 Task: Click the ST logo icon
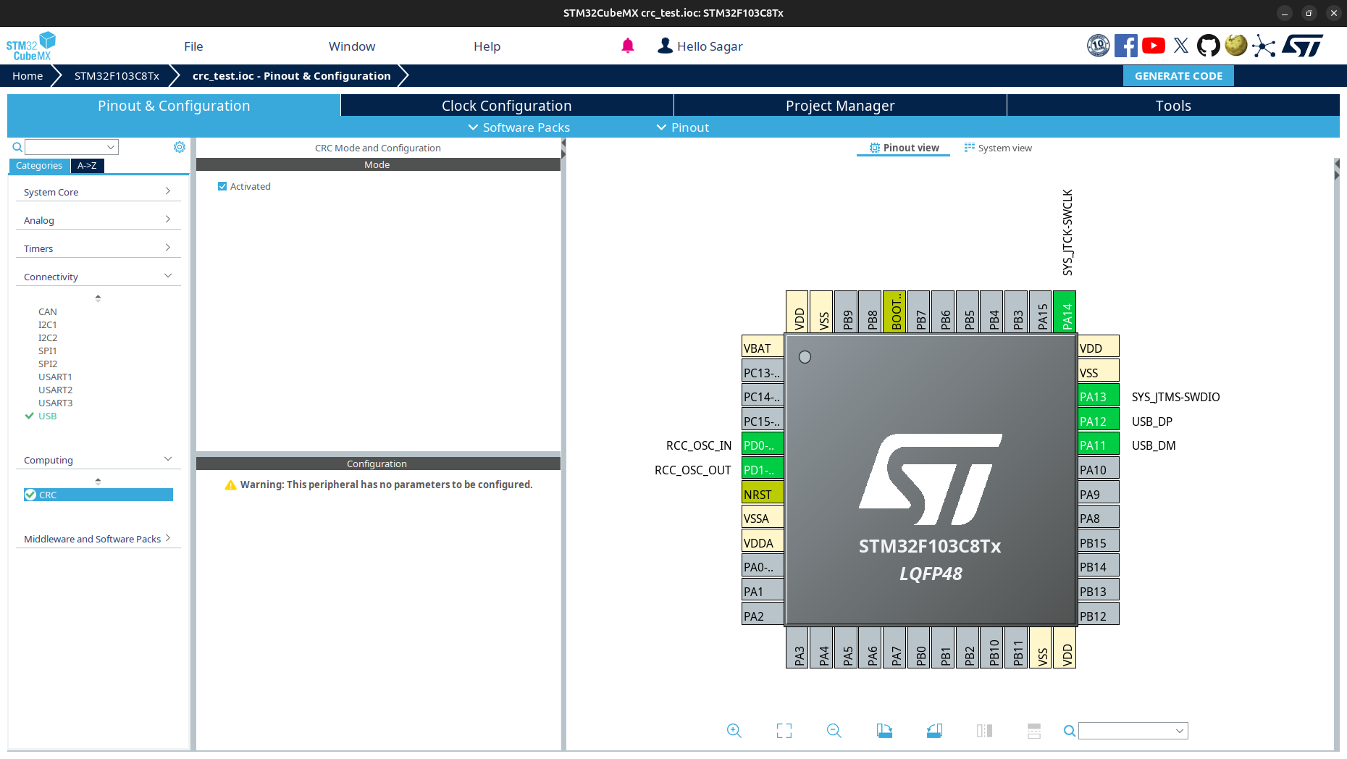click(x=1303, y=46)
